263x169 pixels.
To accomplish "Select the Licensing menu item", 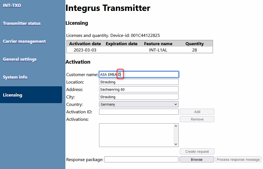I will [x=31, y=95].
